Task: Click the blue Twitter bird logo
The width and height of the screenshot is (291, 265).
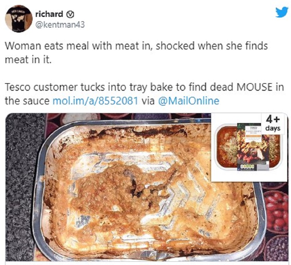Action: tap(282, 12)
